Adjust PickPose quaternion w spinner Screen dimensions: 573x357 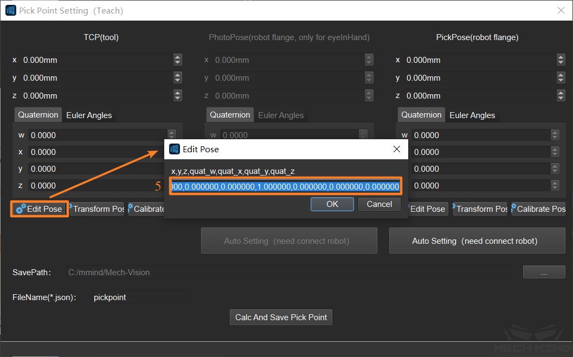[555, 135]
